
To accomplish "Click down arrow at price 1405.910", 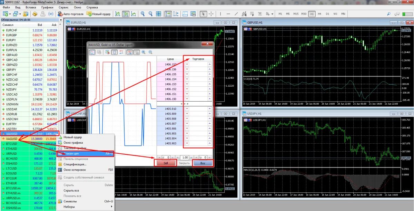I will pyautogui.click(x=187, y=109).
